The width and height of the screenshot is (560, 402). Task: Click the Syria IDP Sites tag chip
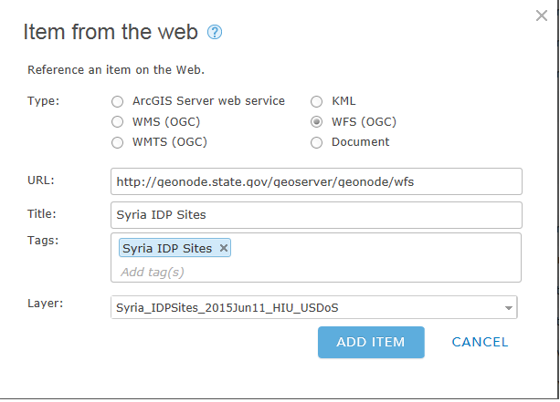coord(174,248)
